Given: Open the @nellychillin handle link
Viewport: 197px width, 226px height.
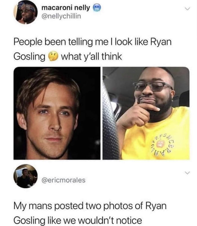Looking at the screenshot, I should point(61,16).
